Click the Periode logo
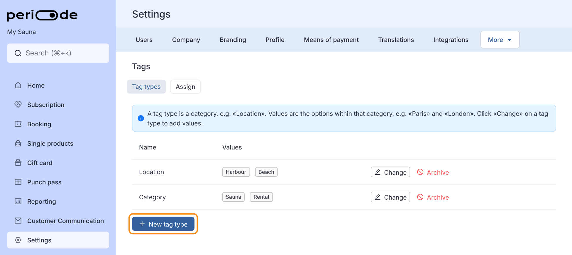Screen dimensions: 572x255 (42, 15)
